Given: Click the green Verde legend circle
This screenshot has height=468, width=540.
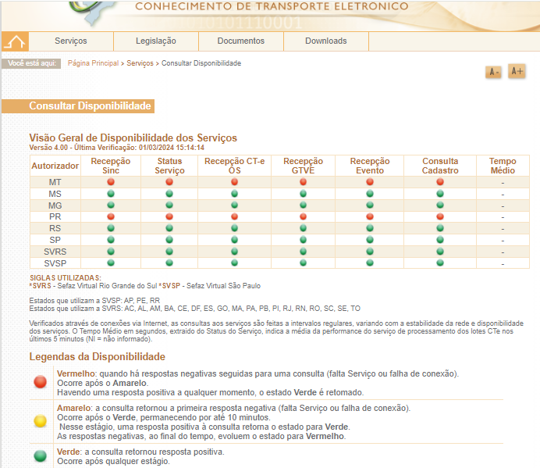Looking at the screenshot, I should (x=41, y=455).
